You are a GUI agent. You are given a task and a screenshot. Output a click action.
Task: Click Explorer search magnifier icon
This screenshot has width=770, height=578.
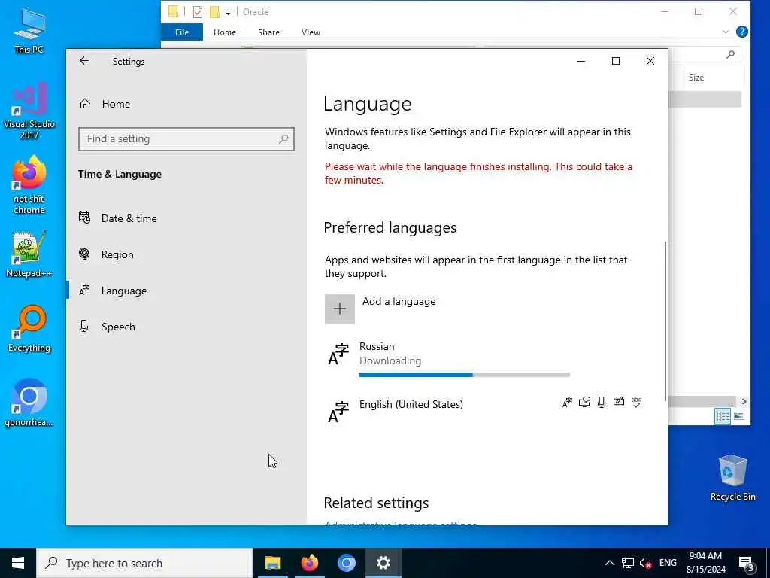pos(730,54)
